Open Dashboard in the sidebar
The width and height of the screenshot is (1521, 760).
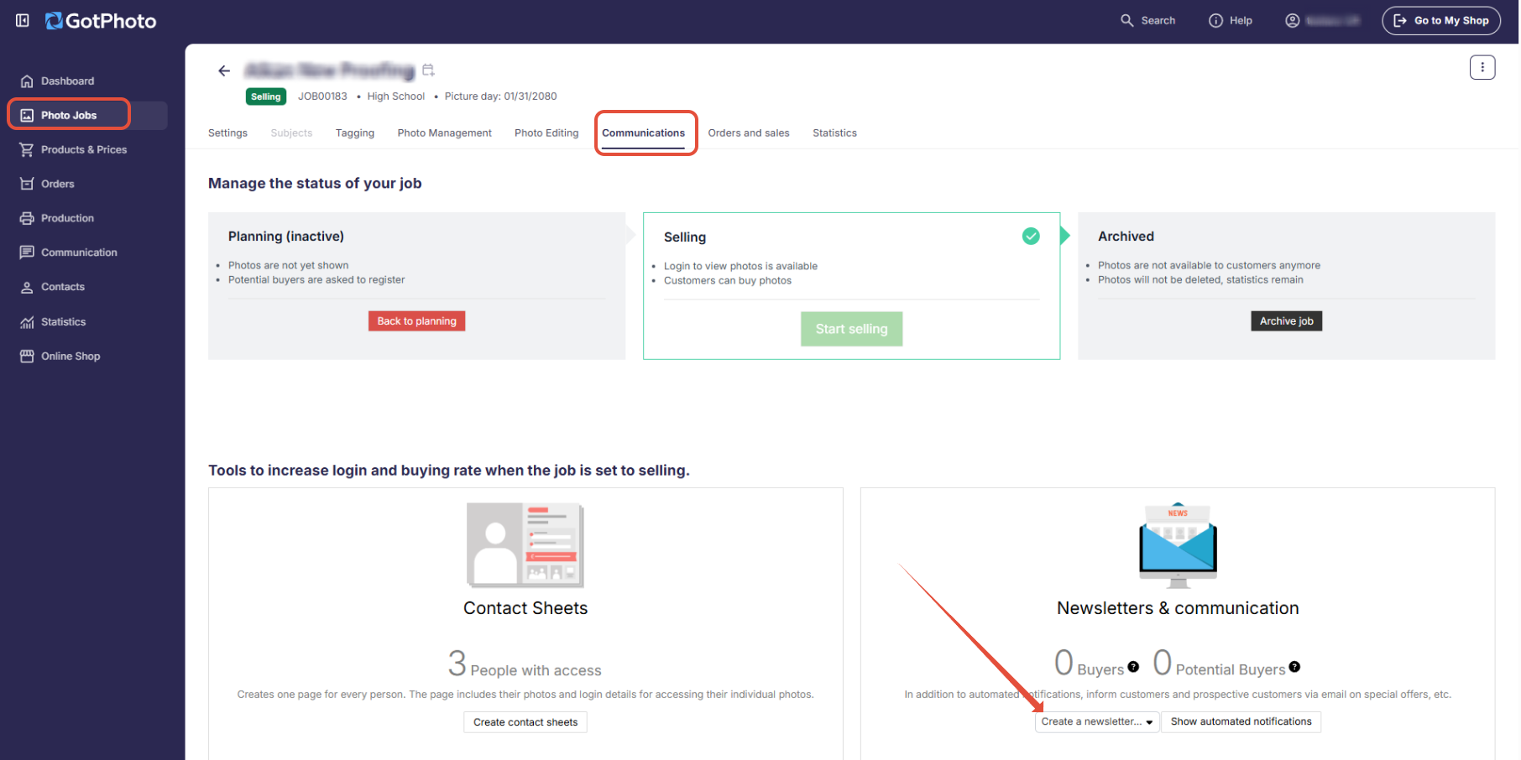tap(67, 81)
